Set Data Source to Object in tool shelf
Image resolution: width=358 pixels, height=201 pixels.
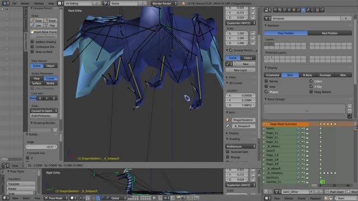point(50,66)
